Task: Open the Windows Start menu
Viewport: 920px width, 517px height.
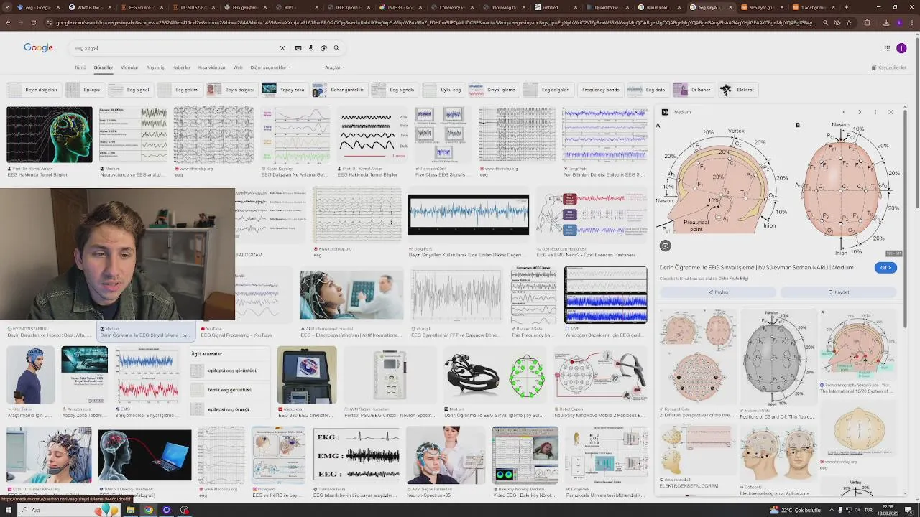Action: coord(7,510)
